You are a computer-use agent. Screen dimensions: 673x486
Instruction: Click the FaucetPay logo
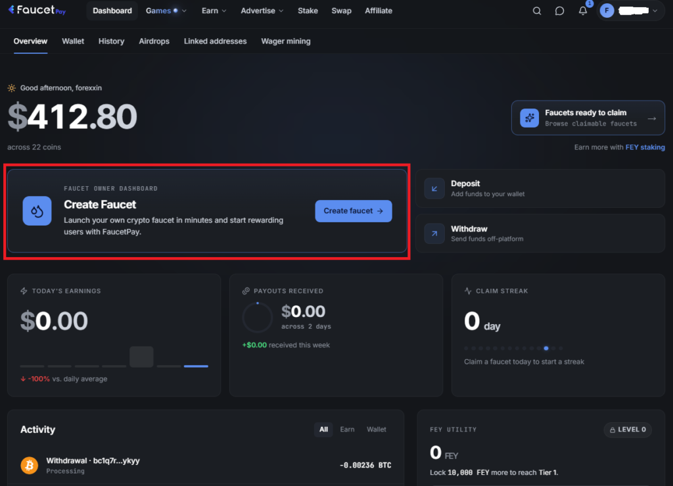(x=37, y=11)
